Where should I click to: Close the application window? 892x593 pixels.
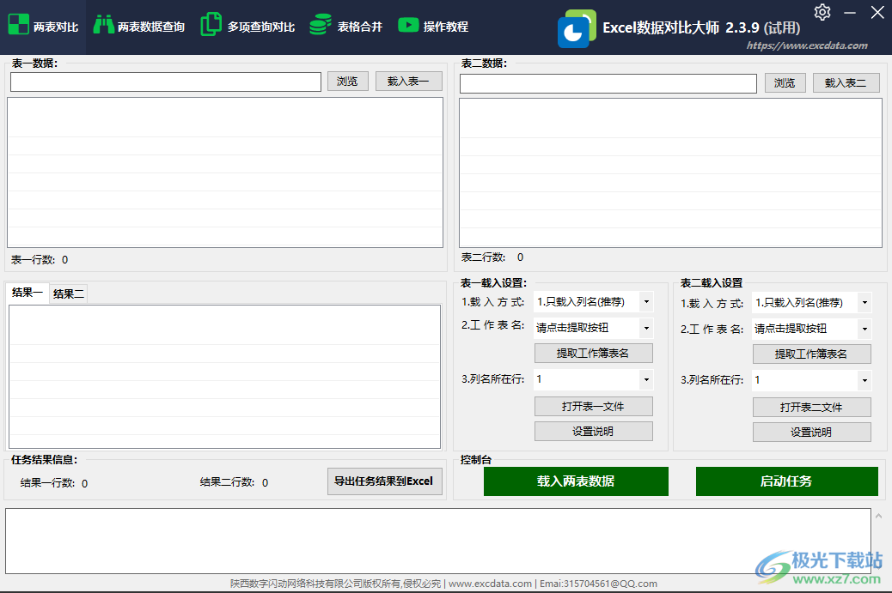pyautogui.click(x=877, y=12)
